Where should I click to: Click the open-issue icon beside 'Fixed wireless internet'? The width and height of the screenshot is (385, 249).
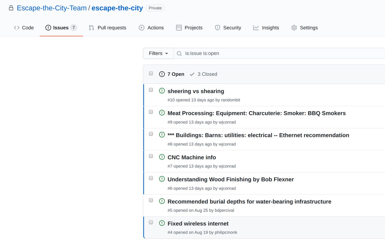pyautogui.click(x=162, y=223)
